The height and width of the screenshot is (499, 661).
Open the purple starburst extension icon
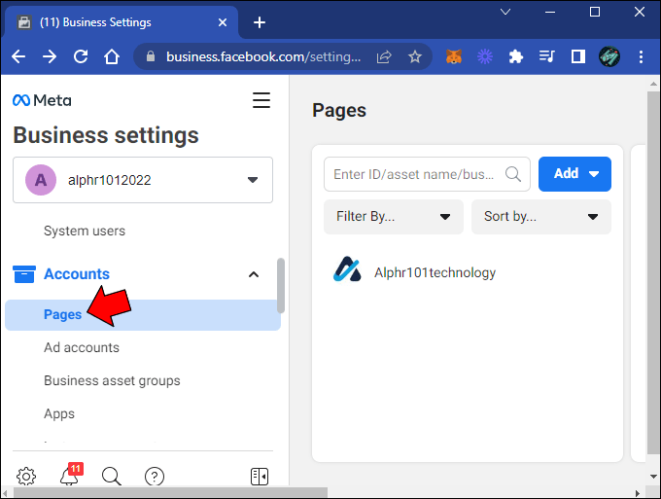[485, 56]
